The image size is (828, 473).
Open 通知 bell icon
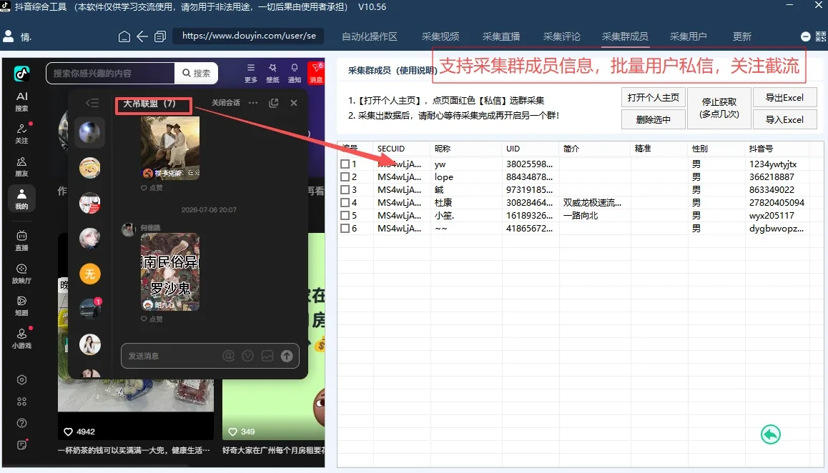[x=294, y=73]
